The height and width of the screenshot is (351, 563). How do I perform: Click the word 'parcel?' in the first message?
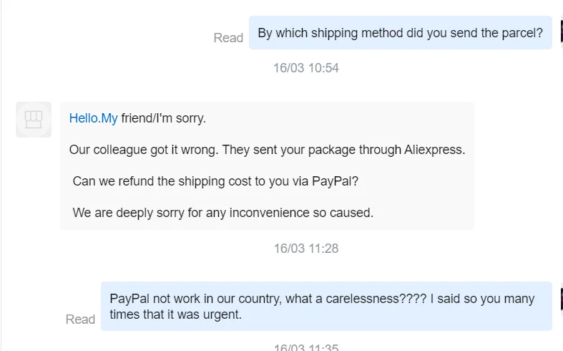(520, 33)
